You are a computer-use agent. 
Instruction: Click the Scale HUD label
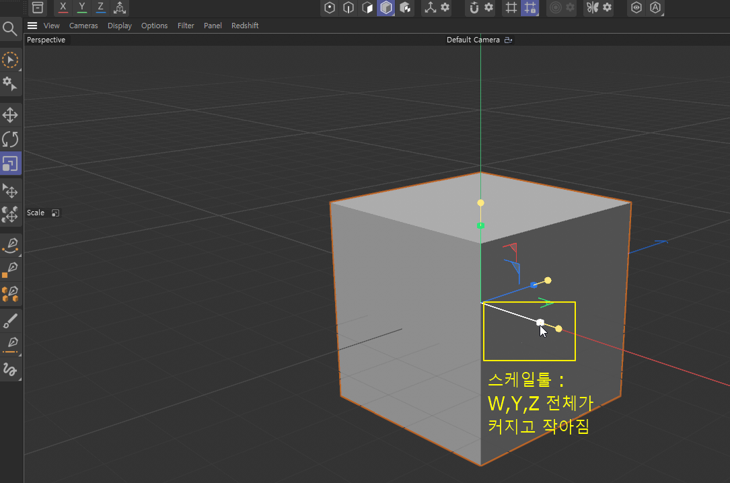[36, 213]
